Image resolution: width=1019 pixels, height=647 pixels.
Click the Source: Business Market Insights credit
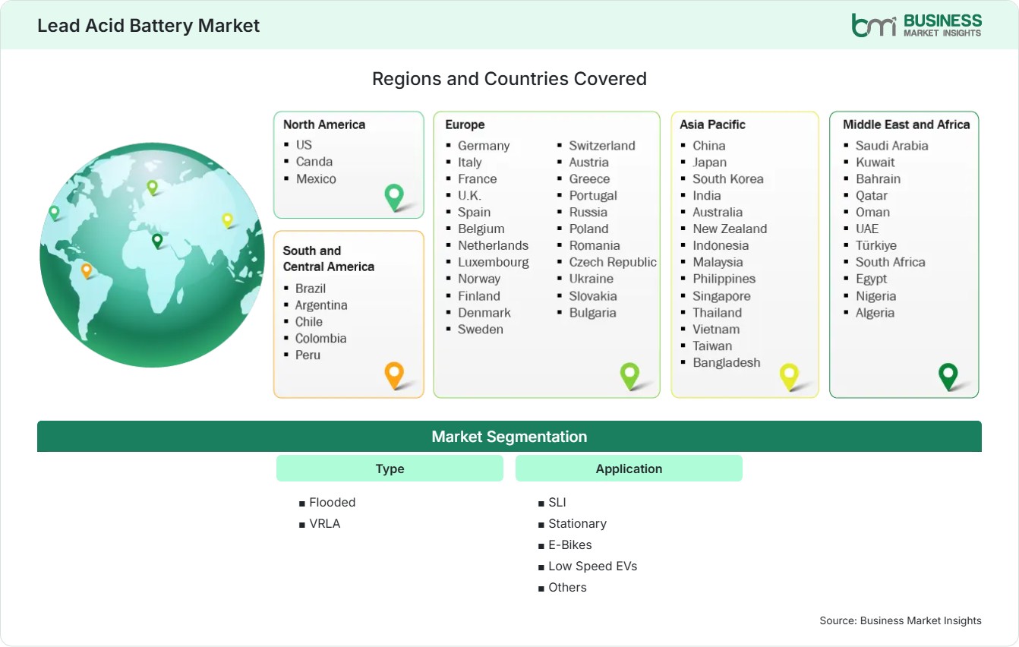coord(901,620)
